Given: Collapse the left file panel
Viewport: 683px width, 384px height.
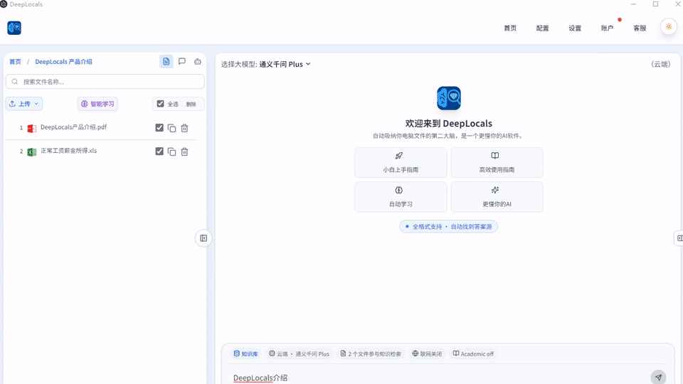Looking at the screenshot, I should point(203,238).
